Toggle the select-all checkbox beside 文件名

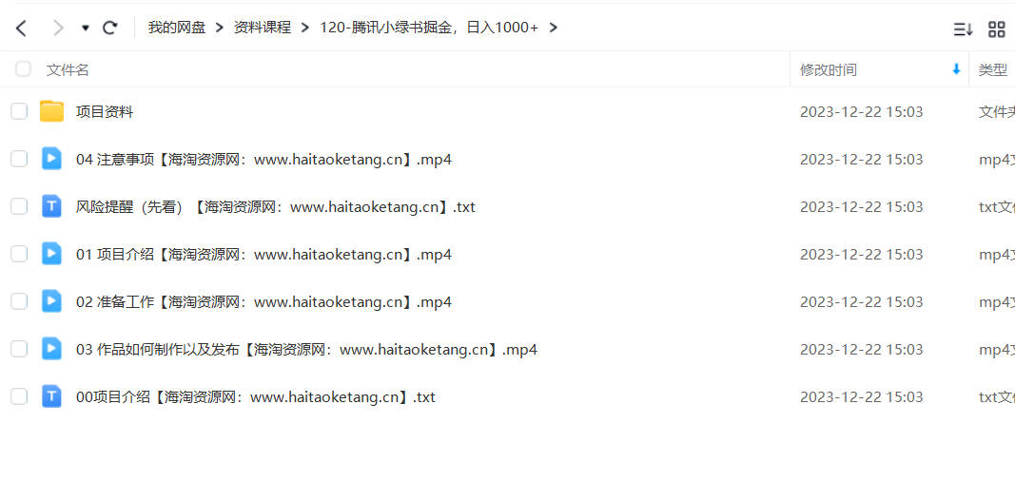(23, 69)
